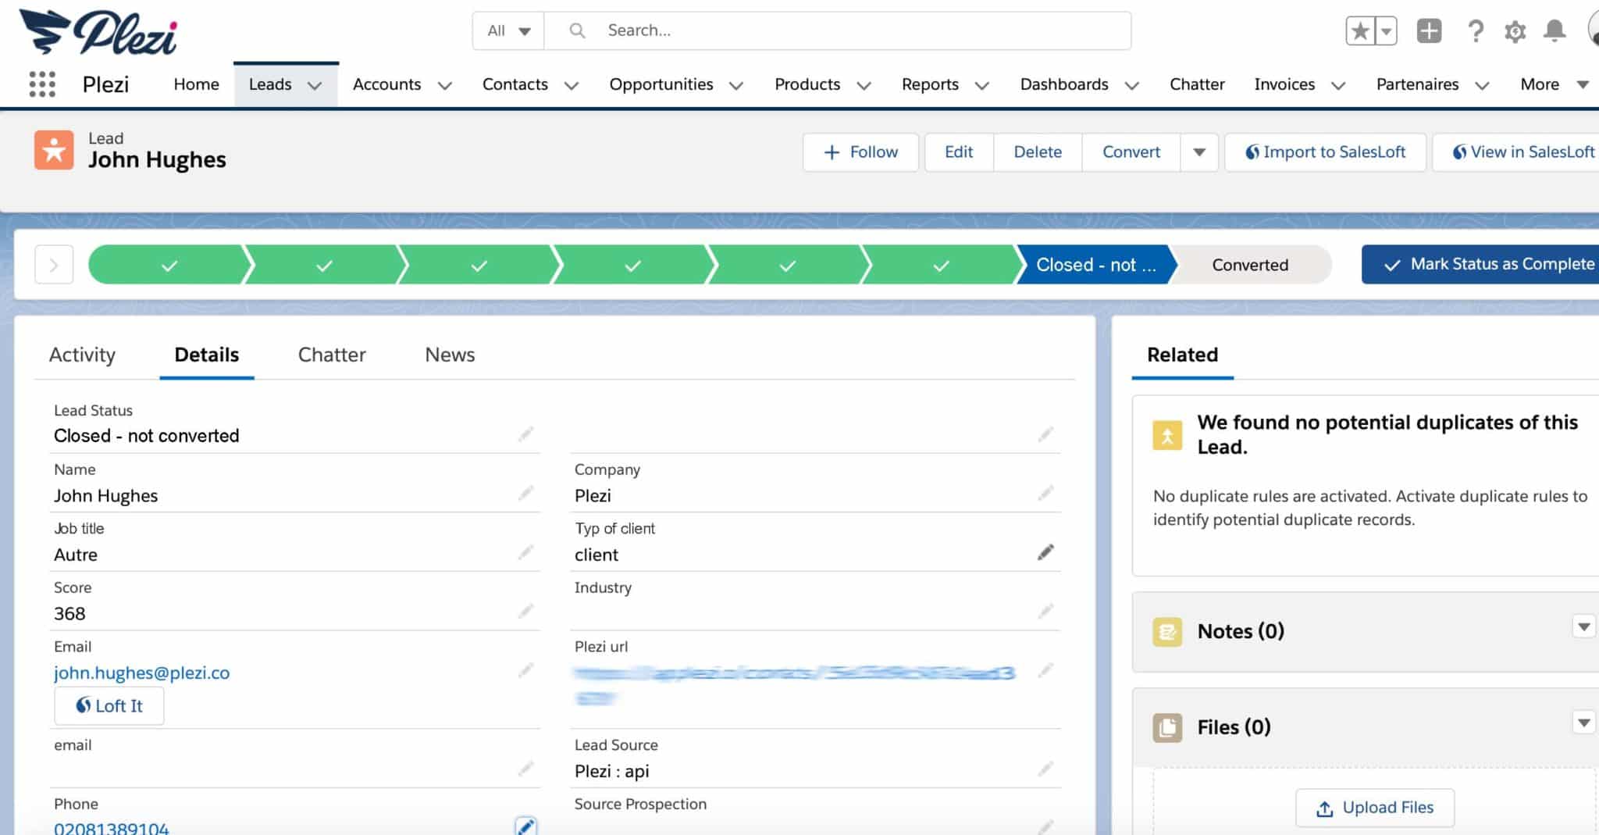Edit Name field pencil icon
The image size is (1599, 835).
pos(525,494)
